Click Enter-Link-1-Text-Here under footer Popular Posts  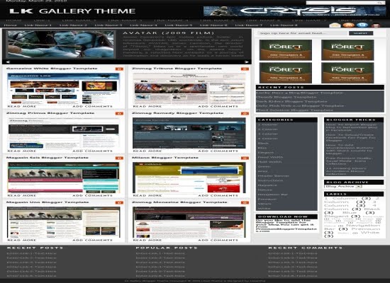pos(160,253)
